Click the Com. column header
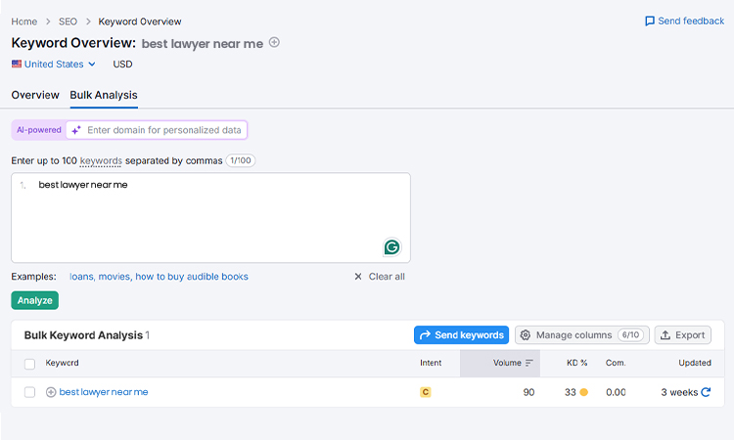Image resolution: width=734 pixels, height=440 pixels. point(616,363)
